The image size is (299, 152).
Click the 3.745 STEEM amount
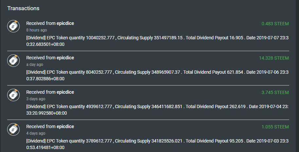275,92
